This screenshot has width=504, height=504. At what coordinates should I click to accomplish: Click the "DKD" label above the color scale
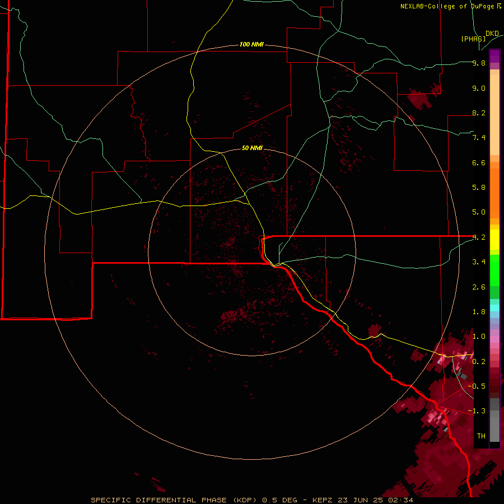(492, 34)
